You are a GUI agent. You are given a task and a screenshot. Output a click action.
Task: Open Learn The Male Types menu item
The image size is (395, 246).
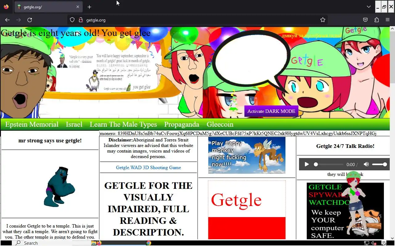coord(123,125)
